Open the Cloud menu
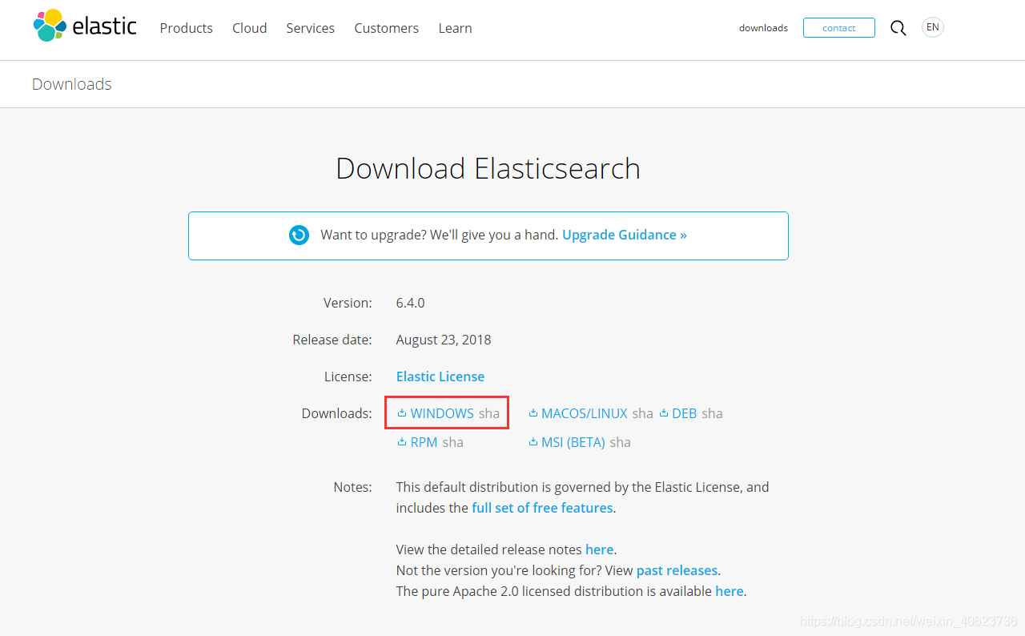This screenshot has width=1025, height=636. coord(249,28)
